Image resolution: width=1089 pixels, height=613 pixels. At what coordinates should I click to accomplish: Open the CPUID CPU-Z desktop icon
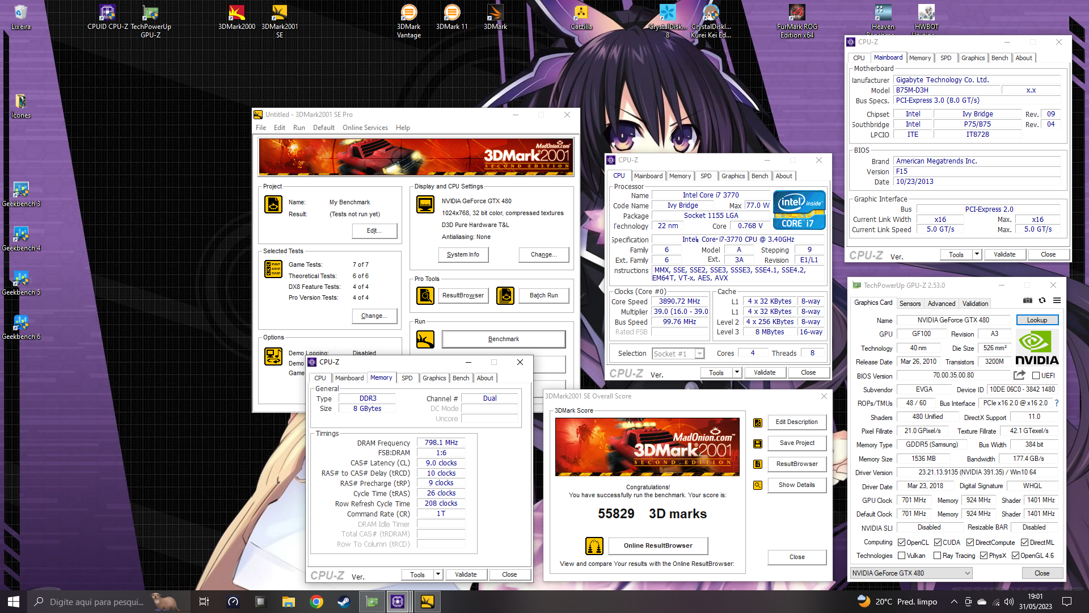coord(107,18)
